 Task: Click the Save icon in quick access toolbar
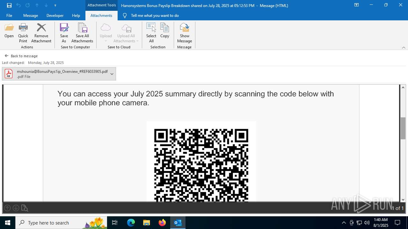click(x=9, y=5)
